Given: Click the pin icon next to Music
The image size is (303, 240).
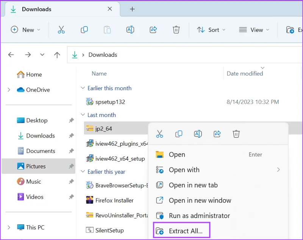Looking at the screenshot, I should 71,181.
